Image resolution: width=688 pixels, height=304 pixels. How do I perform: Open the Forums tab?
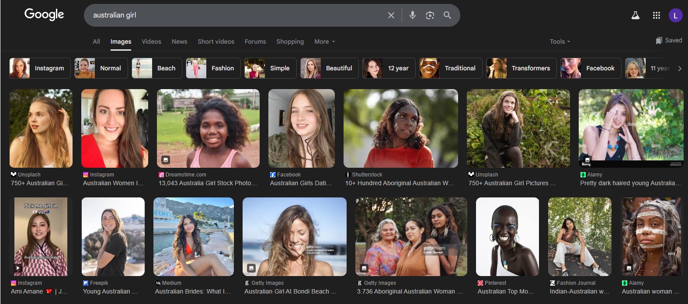[x=255, y=41]
